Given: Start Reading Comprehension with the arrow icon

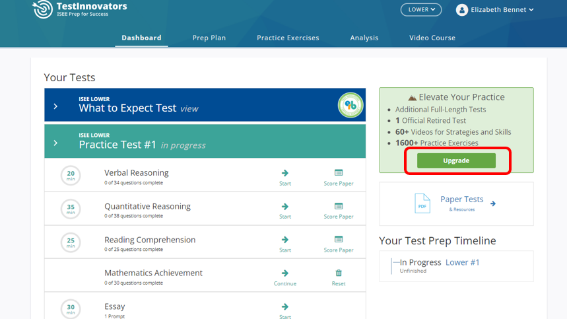Looking at the screenshot, I should tap(285, 240).
